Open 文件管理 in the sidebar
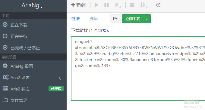This screenshot has width=205, height=110. [33, 100]
